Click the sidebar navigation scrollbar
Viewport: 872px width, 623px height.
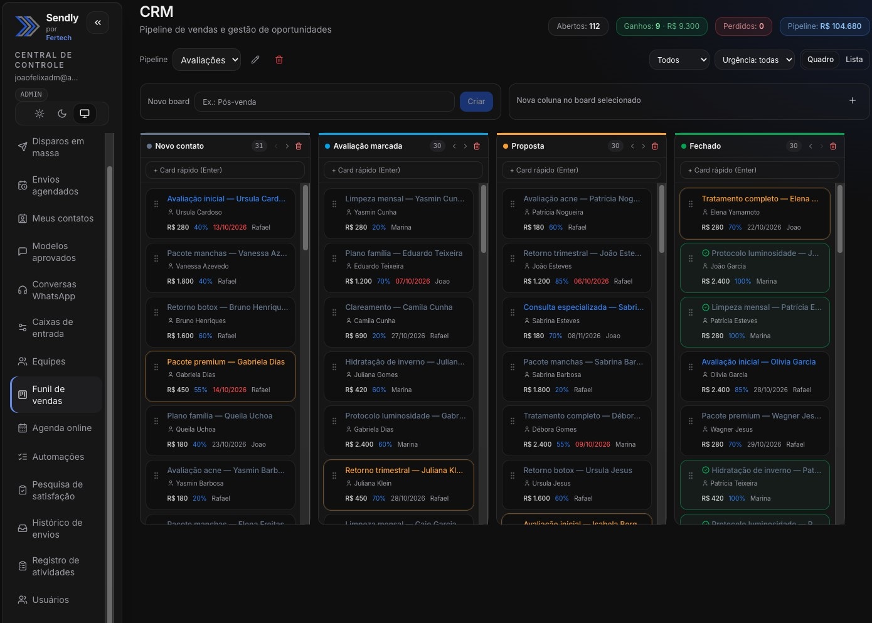(x=110, y=394)
